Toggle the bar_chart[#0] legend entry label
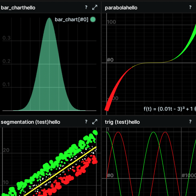The image size is (196, 196). click(71, 20)
